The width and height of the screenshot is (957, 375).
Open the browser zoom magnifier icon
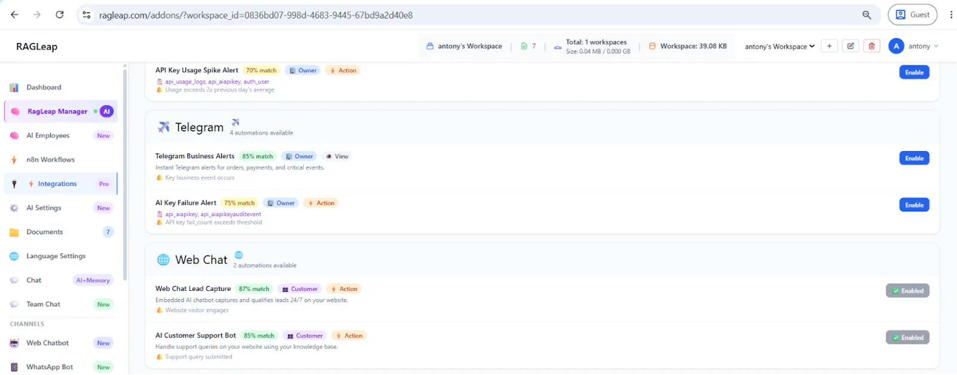coord(867,15)
